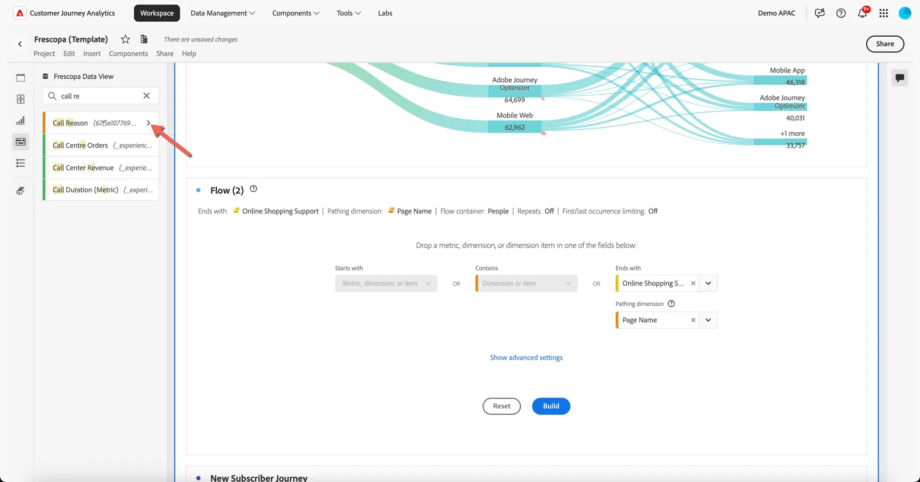The width and height of the screenshot is (920, 482).
Task: Switch to the Workspace tab
Action: point(157,13)
